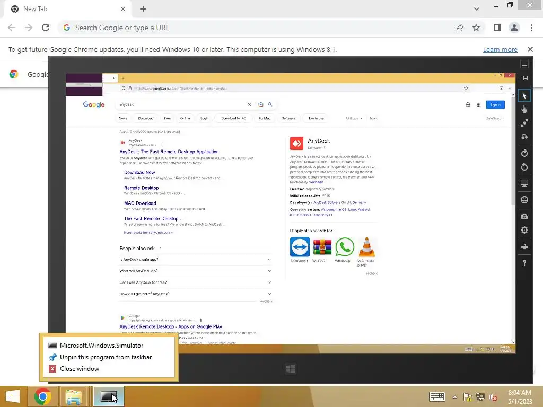Open new tab with plus button

[x=143, y=9]
